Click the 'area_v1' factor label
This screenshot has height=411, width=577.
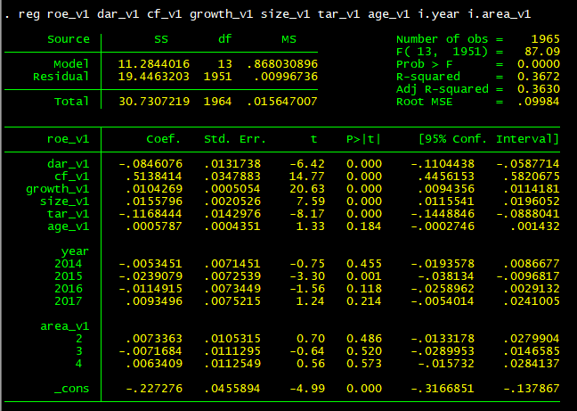tap(65, 326)
